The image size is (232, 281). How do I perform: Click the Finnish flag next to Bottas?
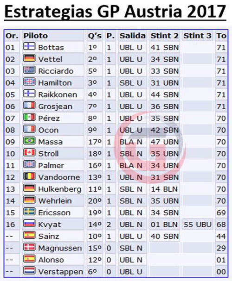(29, 46)
